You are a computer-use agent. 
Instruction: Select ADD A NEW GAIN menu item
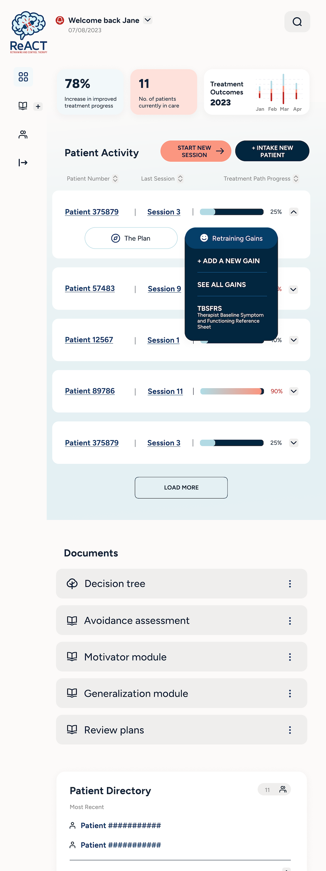coord(229,261)
